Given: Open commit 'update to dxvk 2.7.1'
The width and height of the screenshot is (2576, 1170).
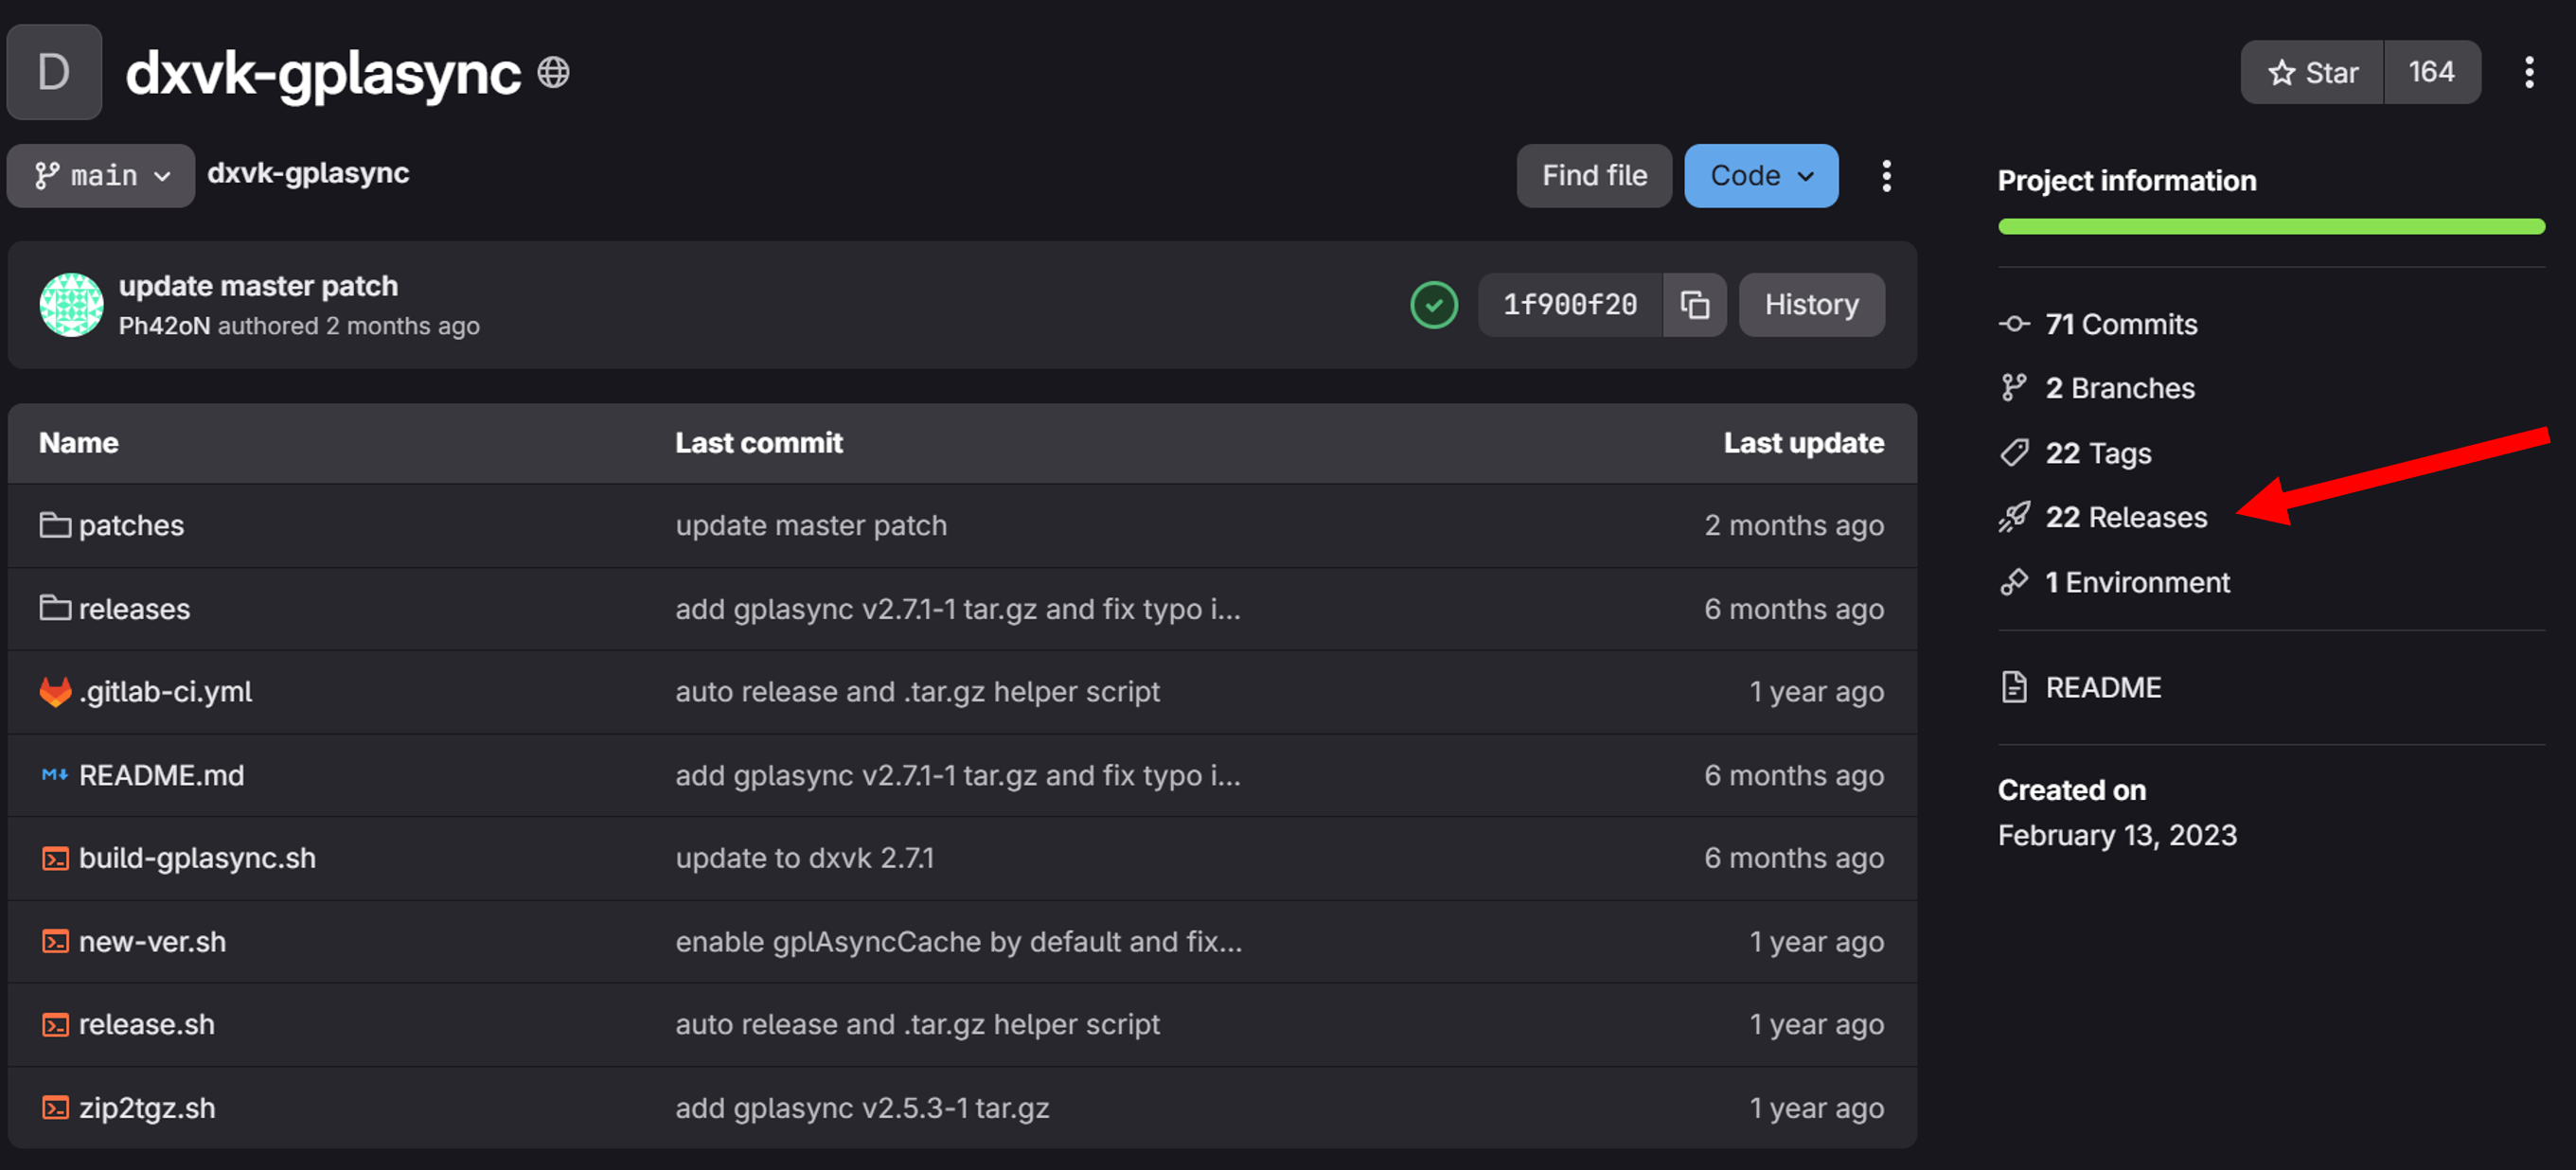Looking at the screenshot, I should (805, 859).
